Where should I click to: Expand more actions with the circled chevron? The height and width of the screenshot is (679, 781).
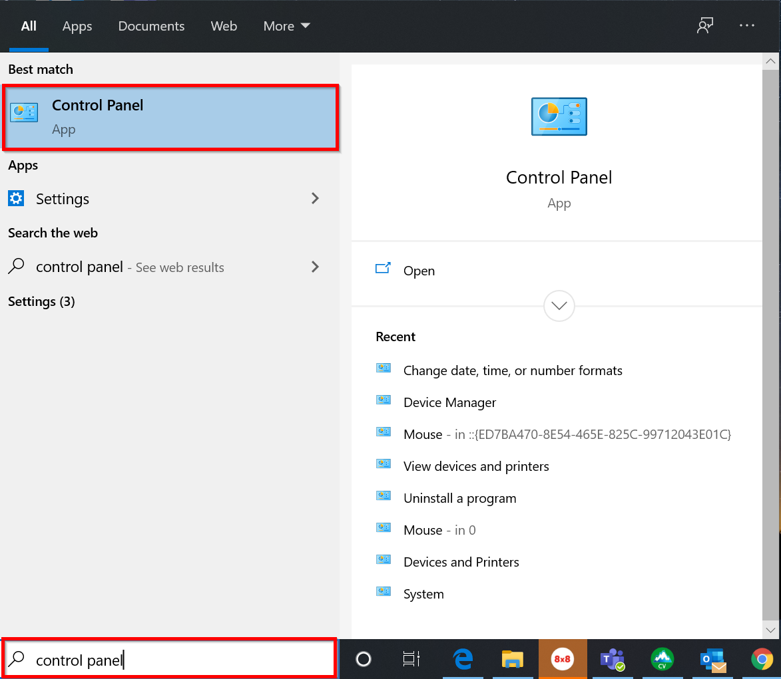(559, 305)
